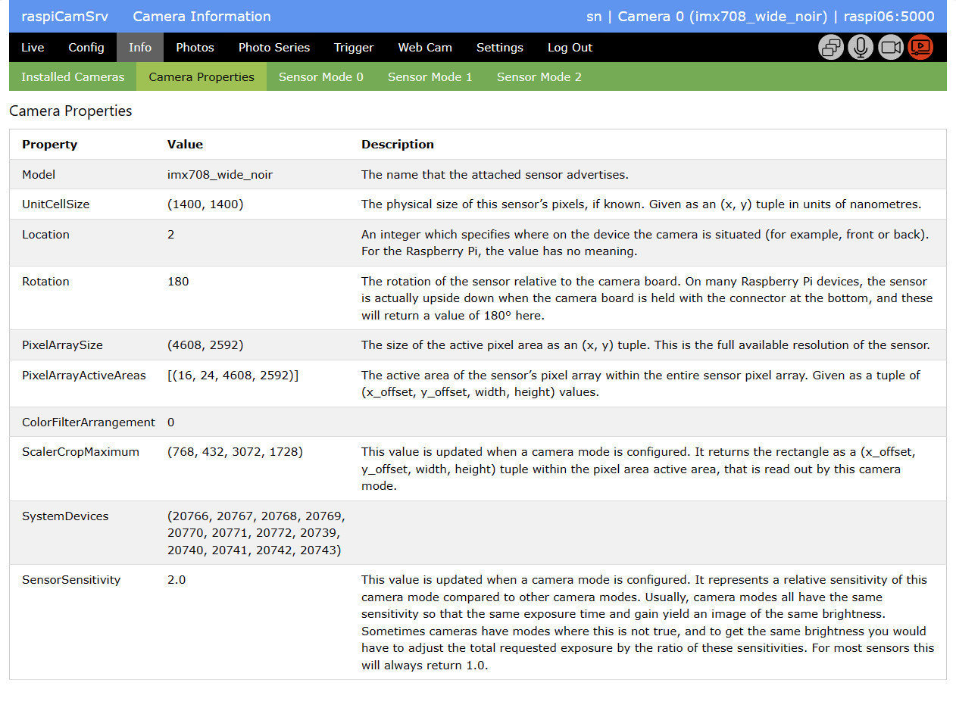Click the red live stream status icon
The image size is (956, 714).
[920, 48]
